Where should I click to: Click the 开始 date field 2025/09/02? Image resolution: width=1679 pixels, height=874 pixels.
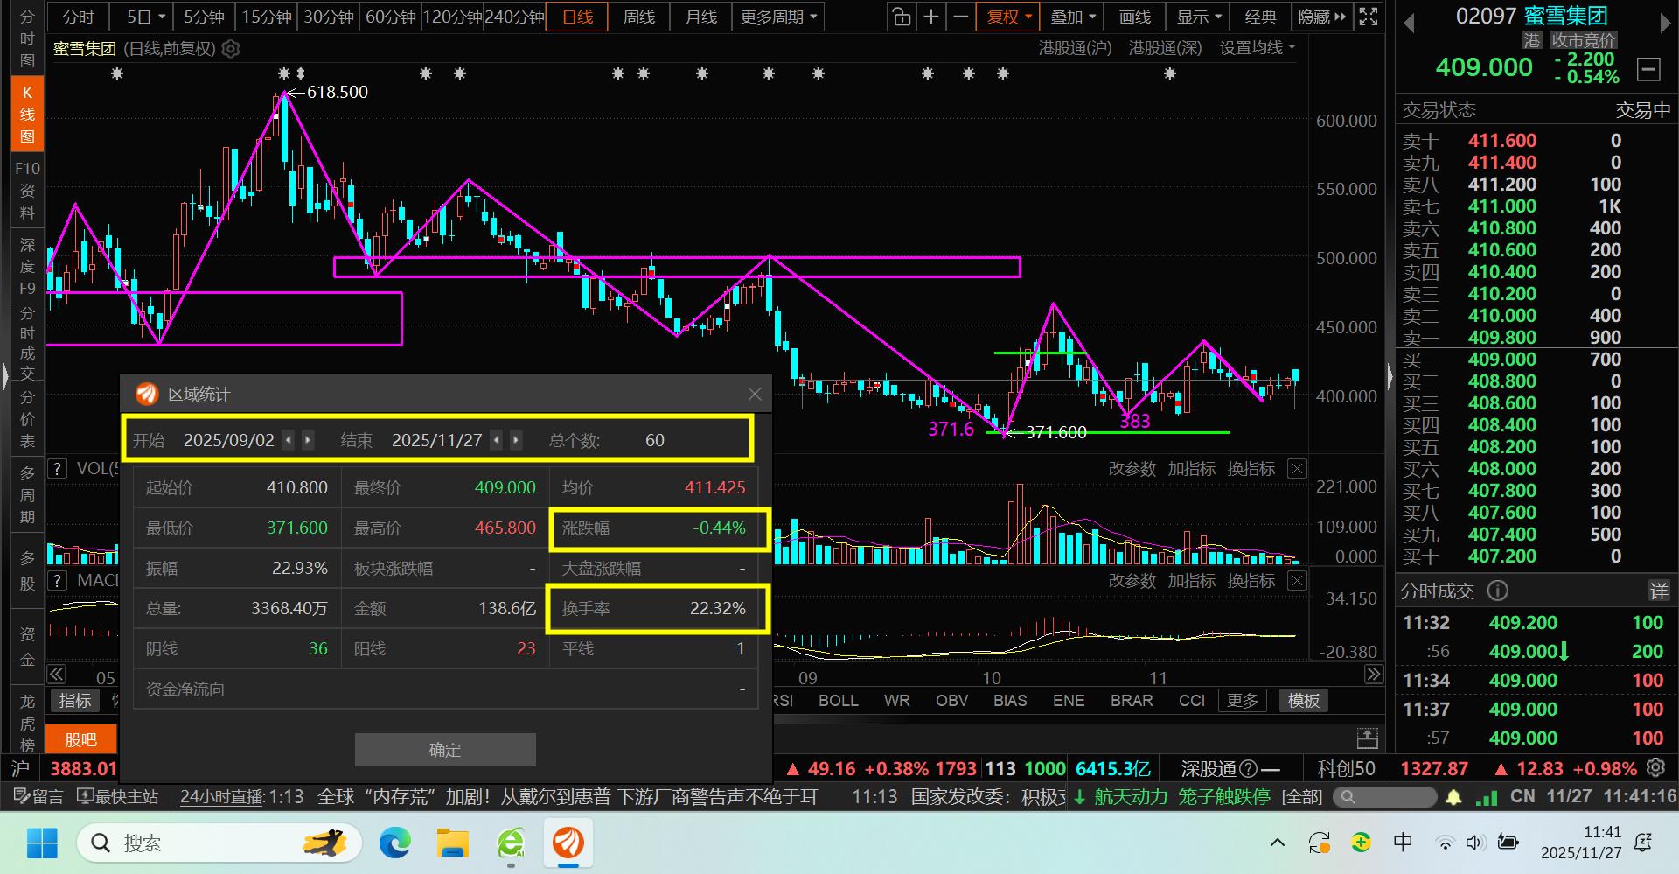click(x=229, y=440)
